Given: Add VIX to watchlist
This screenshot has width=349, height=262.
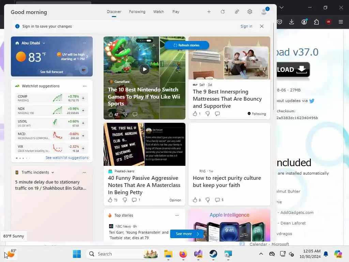Looking at the screenshot, I should click(x=83, y=148).
